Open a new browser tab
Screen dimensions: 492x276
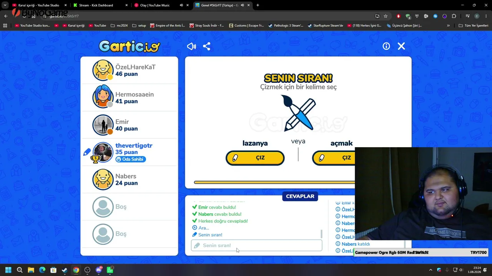pos(258,5)
